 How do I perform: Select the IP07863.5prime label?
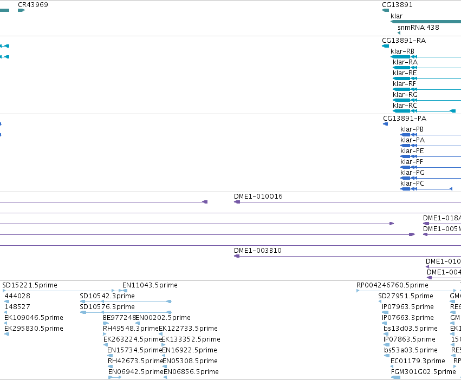[409, 339]
